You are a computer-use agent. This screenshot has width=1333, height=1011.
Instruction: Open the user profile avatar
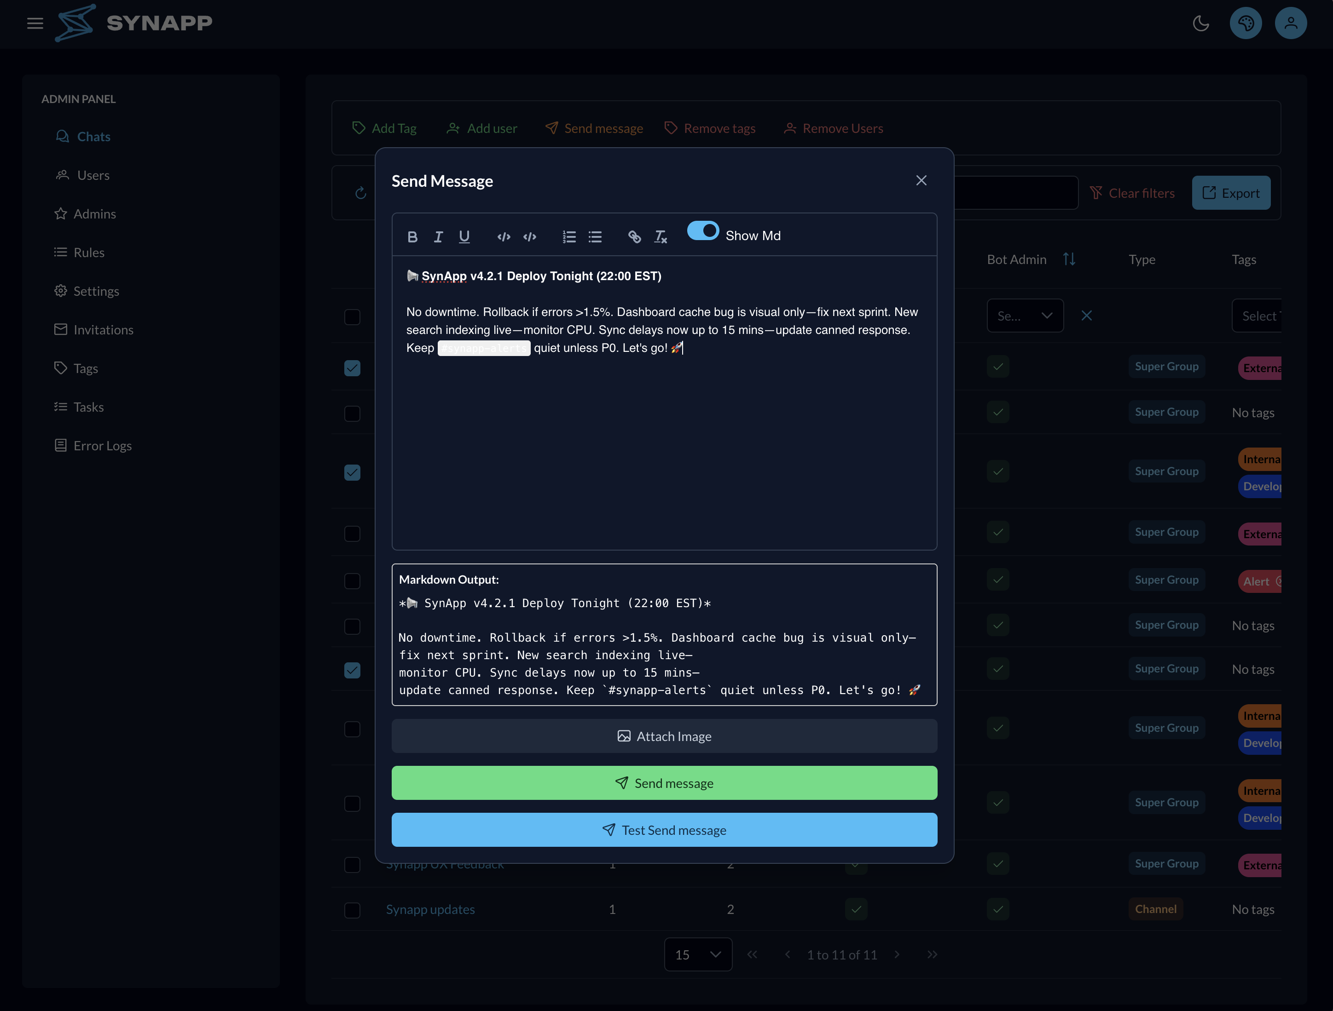[1290, 23]
